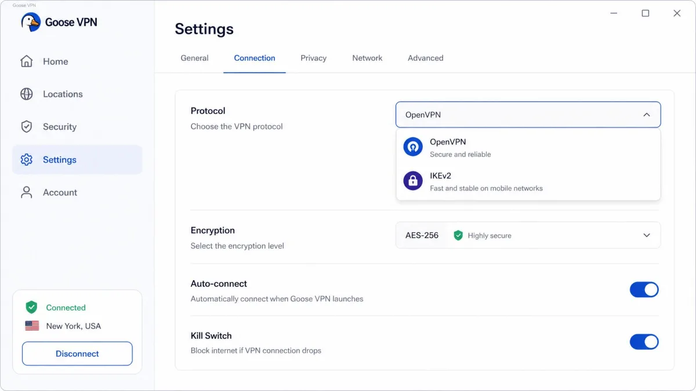Click the New York, USA location text
This screenshot has width=696, height=391.
[74, 326]
